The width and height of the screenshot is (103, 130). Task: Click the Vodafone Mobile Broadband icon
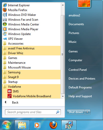[x=10, y=96]
